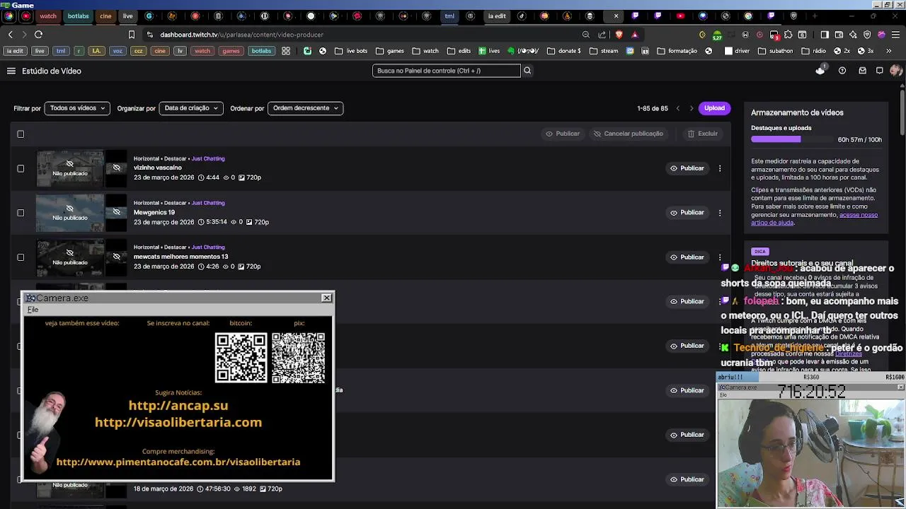This screenshot has height=509, width=906.
Task: Switch to the cine browser tab
Action: point(105,16)
